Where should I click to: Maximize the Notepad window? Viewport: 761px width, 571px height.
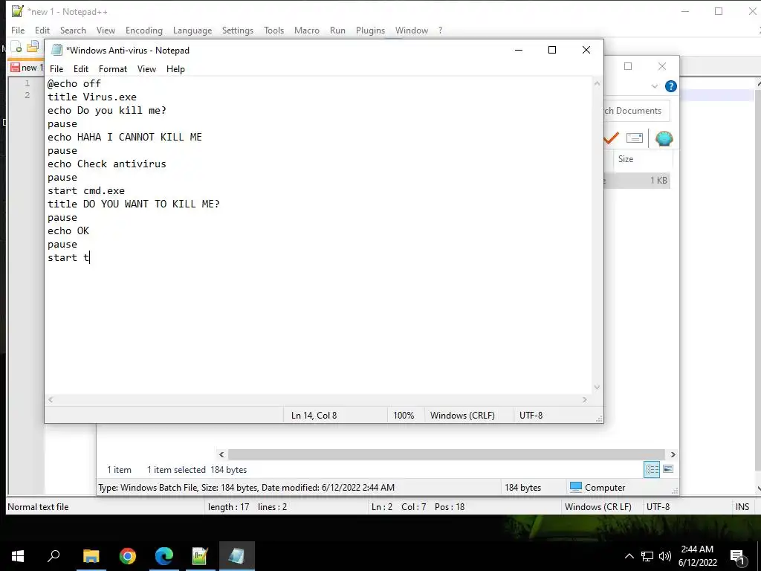pyautogui.click(x=552, y=50)
